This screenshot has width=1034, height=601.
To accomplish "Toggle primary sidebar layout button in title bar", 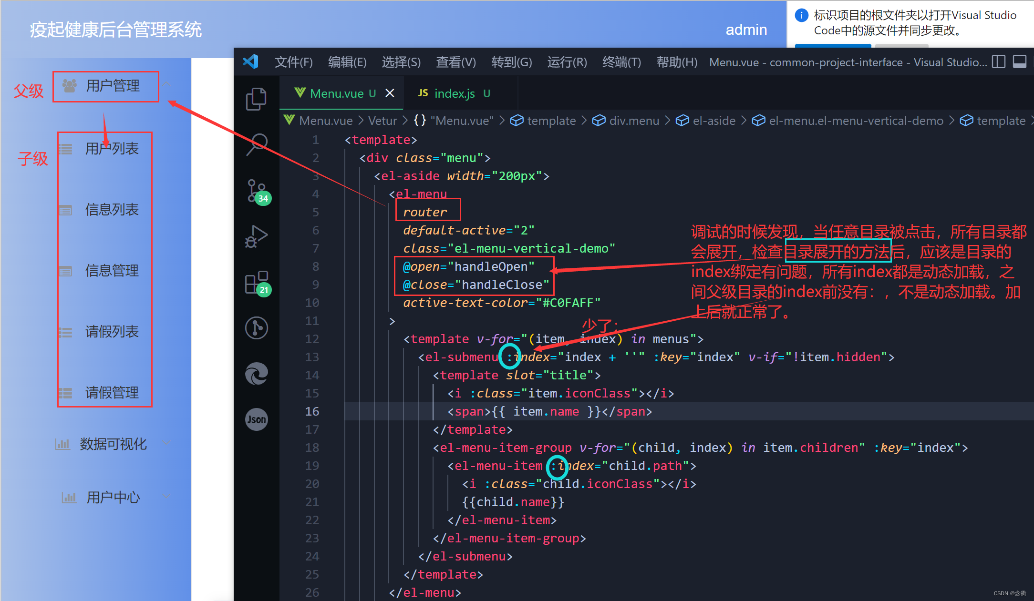I will point(998,62).
